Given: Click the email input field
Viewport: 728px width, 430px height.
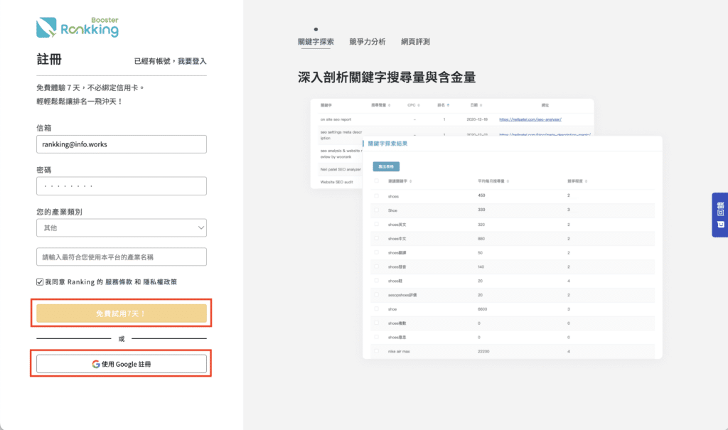Looking at the screenshot, I should (x=121, y=144).
